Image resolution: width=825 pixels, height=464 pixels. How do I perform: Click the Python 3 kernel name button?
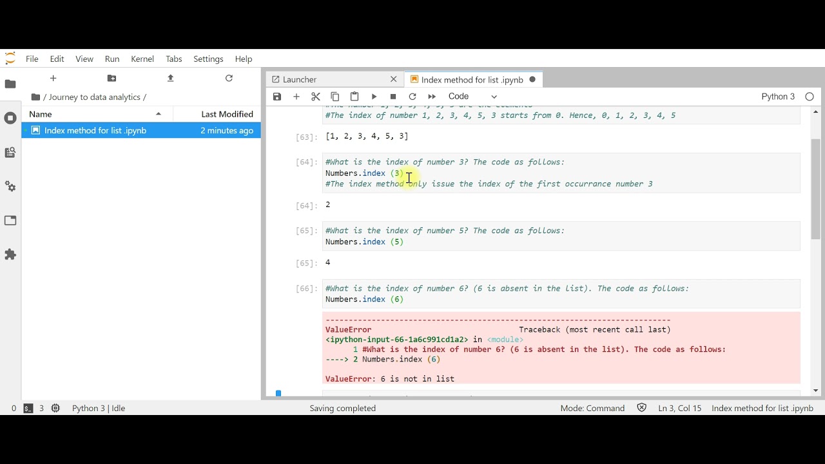(778, 97)
